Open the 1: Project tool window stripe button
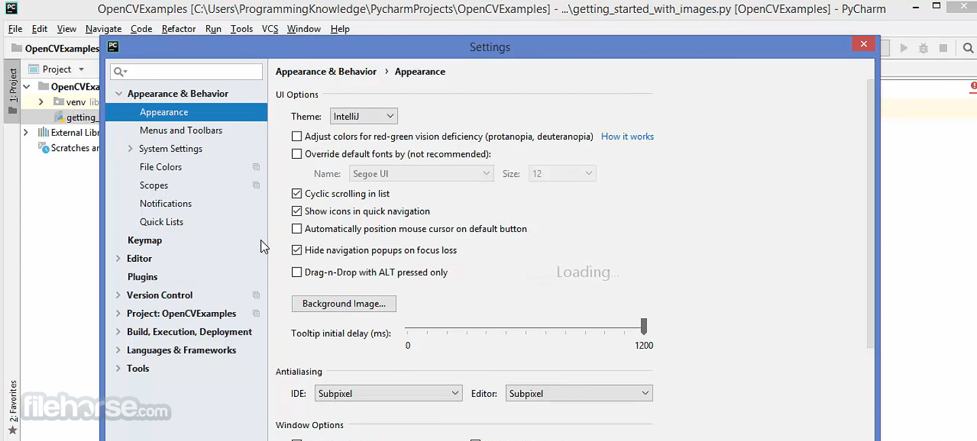Screen dimensions: 977x441 (x=12, y=90)
